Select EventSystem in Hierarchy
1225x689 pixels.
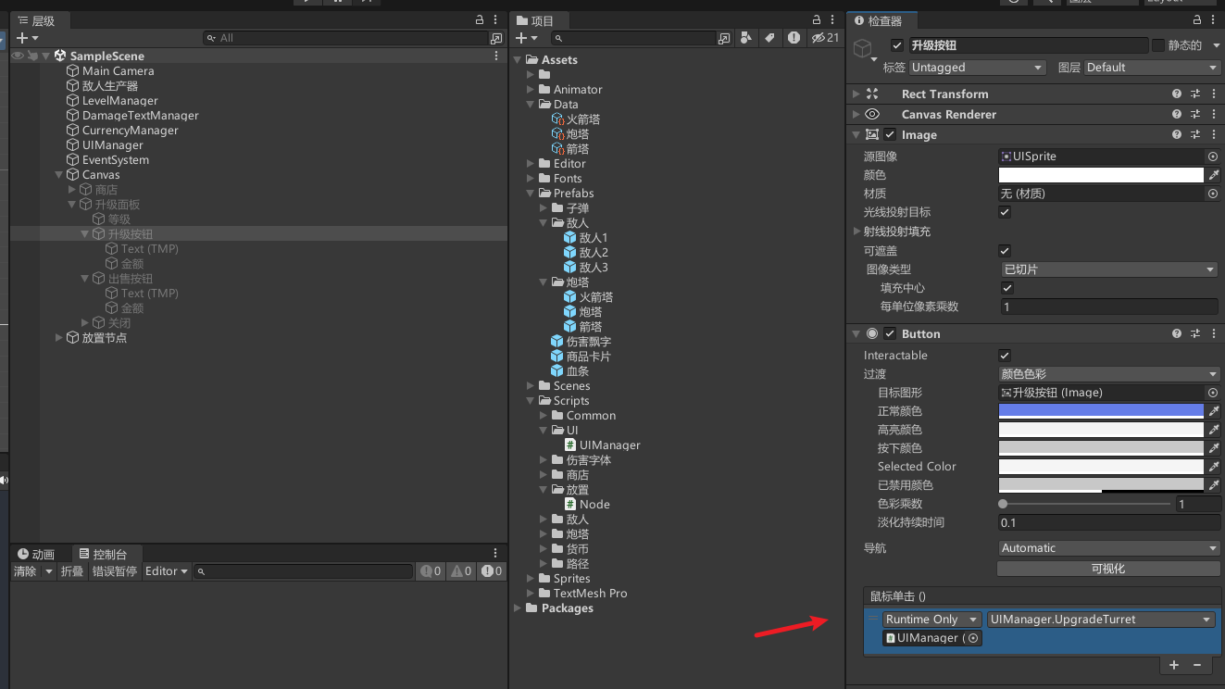[x=115, y=159]
